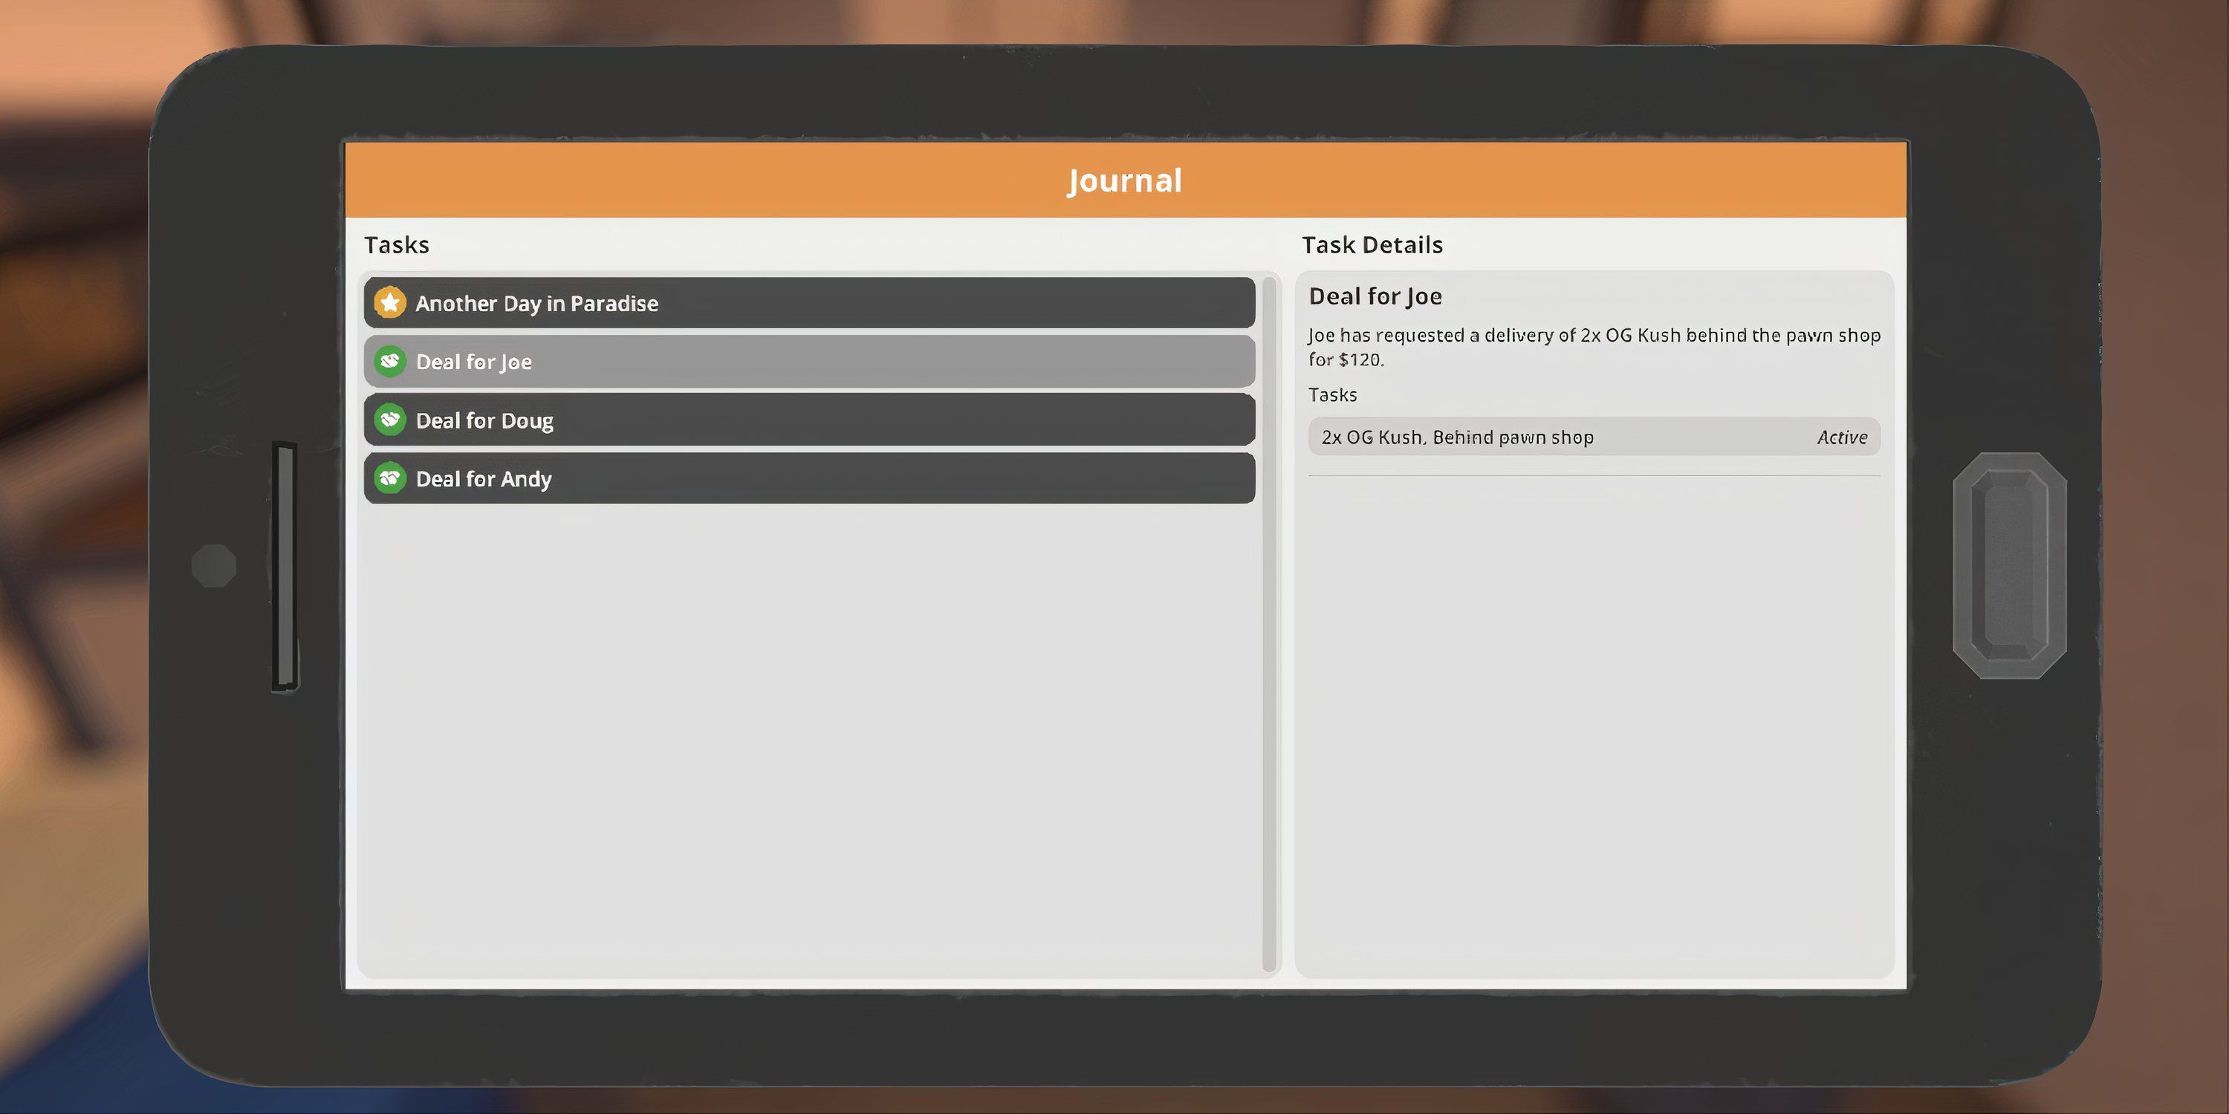Click the Tasks subheading in task details
The width and height of the screenshot is (2229, 1114).
click(1332, 394)
